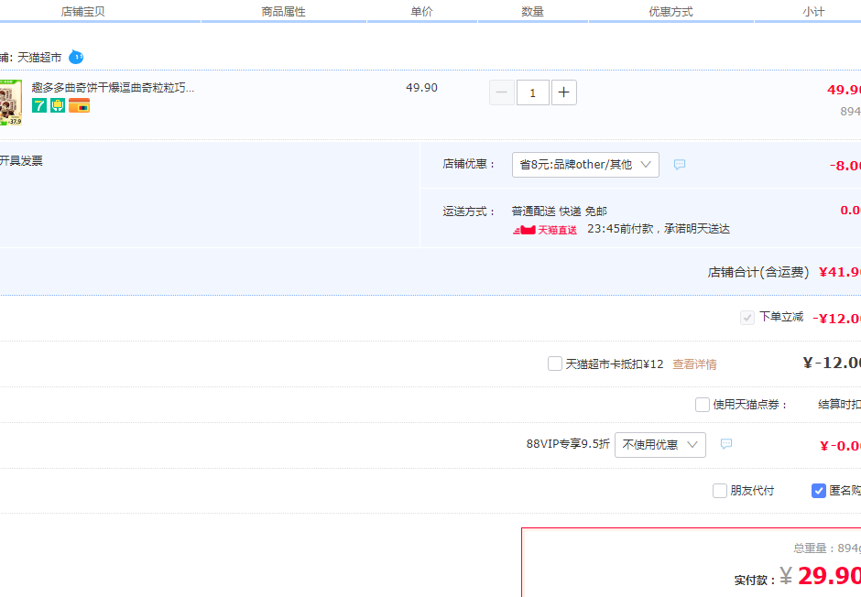
Task: Click the red -¥12.00 next to 下单立减
Action: 836,319
